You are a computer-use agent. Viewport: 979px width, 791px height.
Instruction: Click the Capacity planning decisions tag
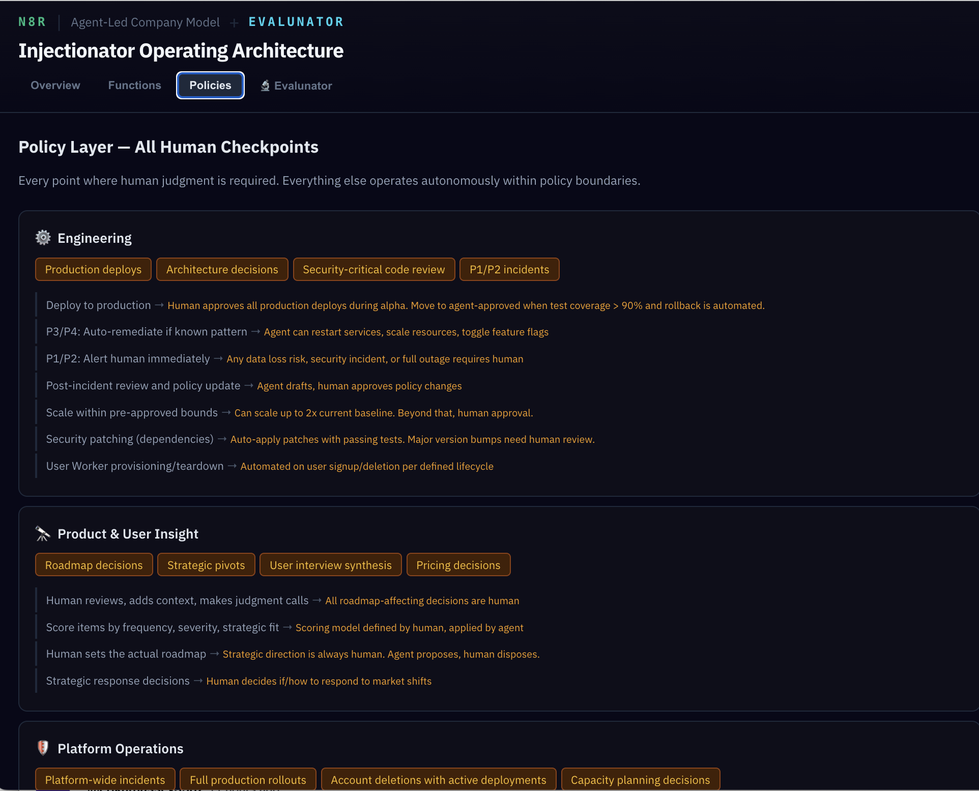tap(640, 779)
